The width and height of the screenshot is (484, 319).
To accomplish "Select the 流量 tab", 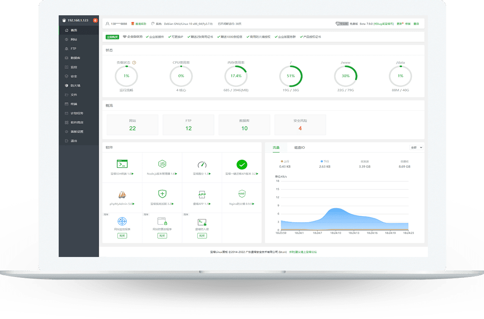I will point(276,147).
